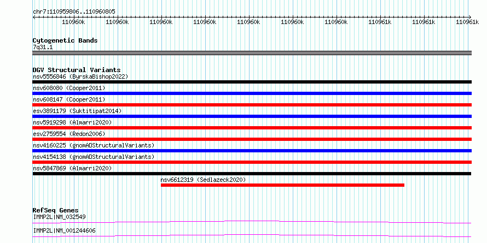The height and width of the screenshot is (243, 487).
Task: Open variant esv2759554 (Redon2006) label
Action: click(69, 134)
